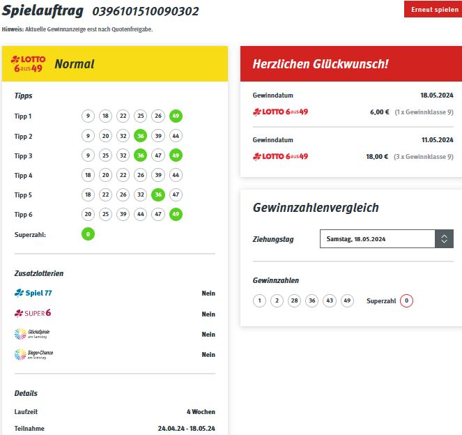The height and width of the screenshot is (435, 462).
Task: Click the Hinweis note about Quotenfreigabe
Action: (77, 29)
